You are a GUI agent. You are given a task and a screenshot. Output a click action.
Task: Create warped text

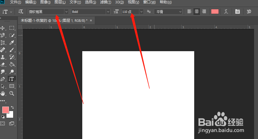pos(226,11)
